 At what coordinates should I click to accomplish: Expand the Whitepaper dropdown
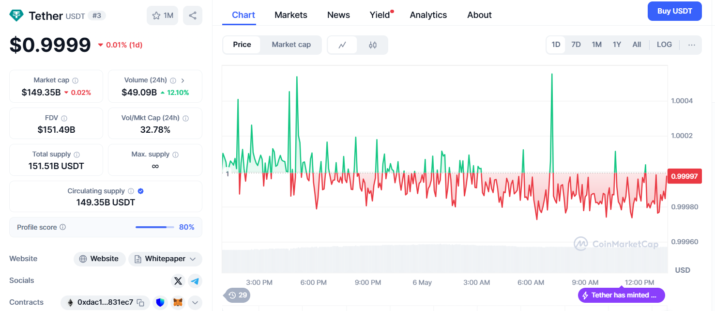point(165,259)
